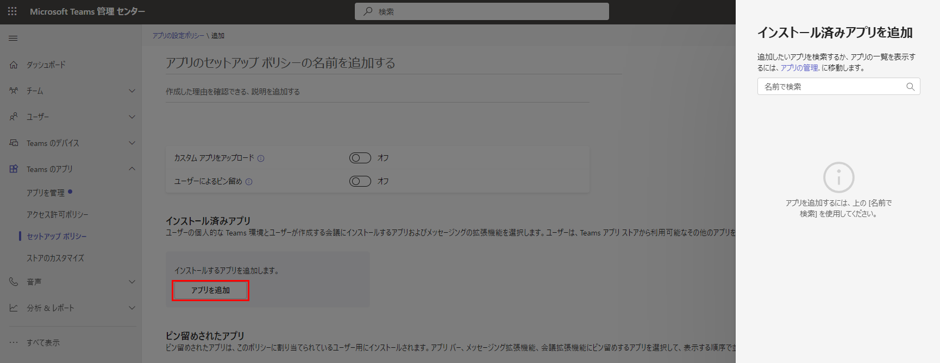This screenshot has width=940, height=363.
Task: Click info icon next to ユーザーによるピン留め
Action: click(249, 182)
